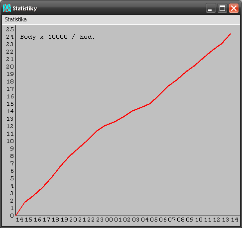The image size is (242, 228).
Task: Click x-axis hour label 05
Action: pos(154,220)
